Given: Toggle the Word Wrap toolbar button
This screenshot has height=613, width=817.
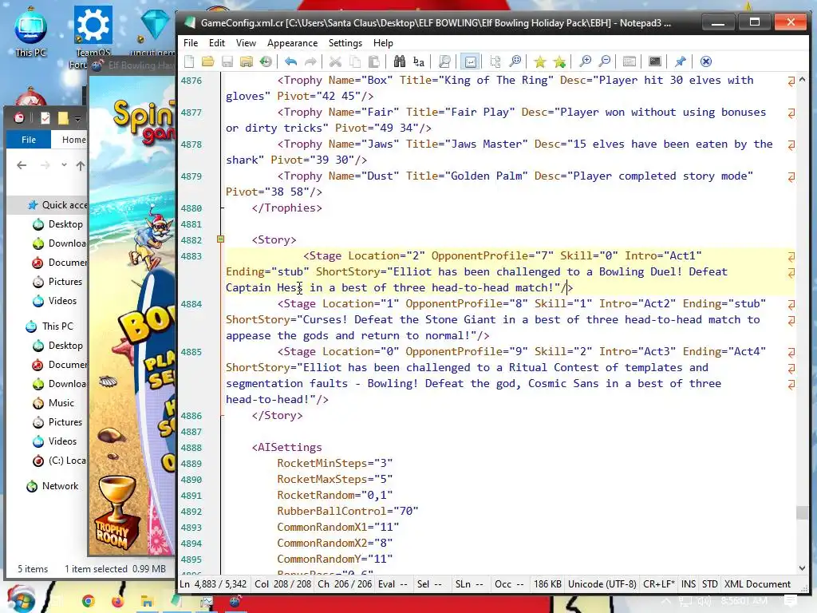Looking at the screenshot, I should [x=470, y=61].
